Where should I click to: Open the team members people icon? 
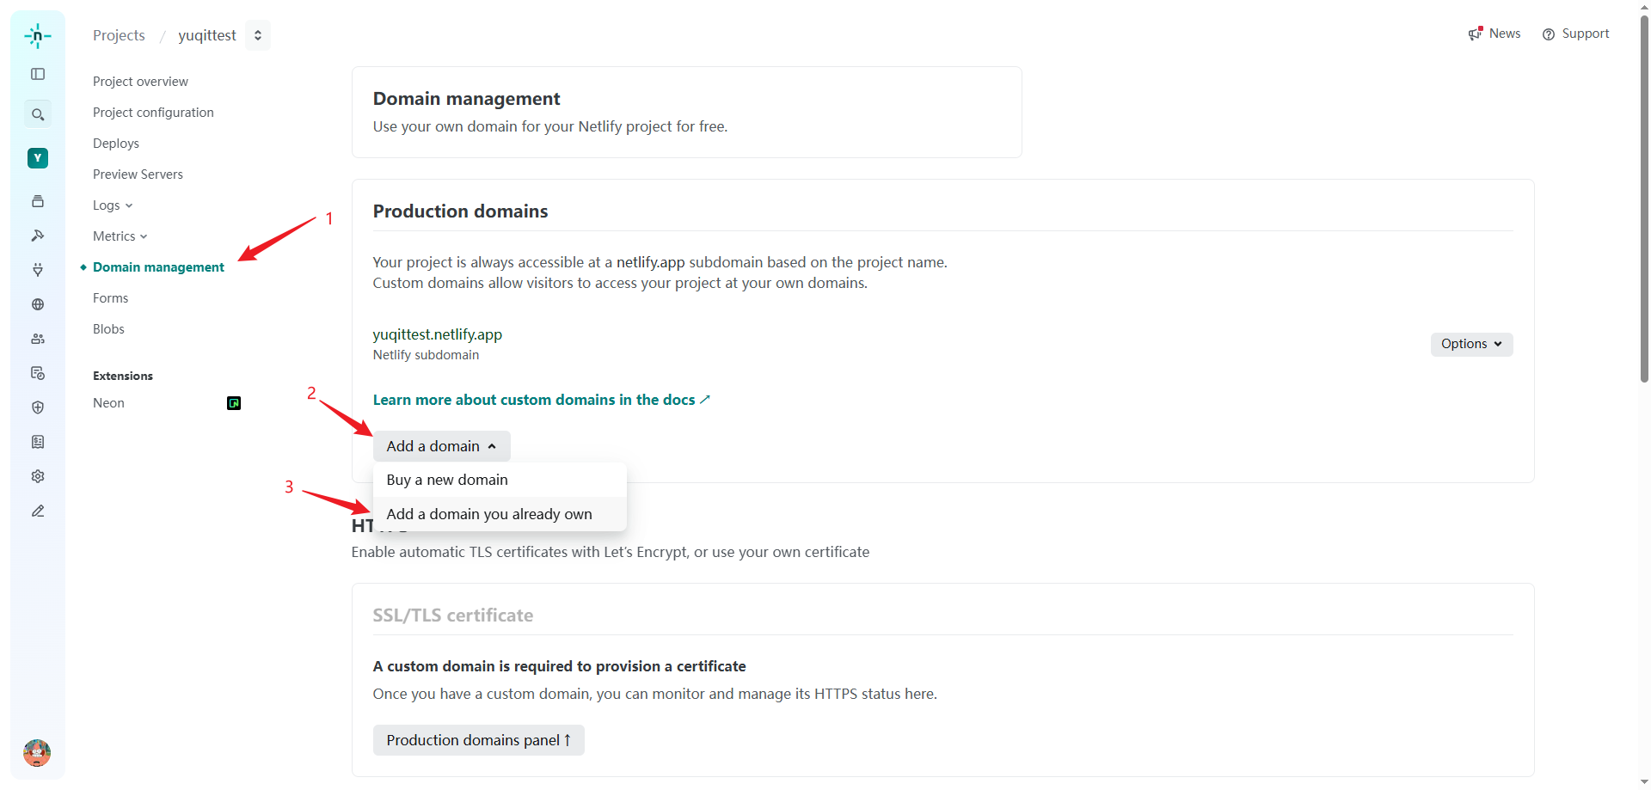pos(38,339)
